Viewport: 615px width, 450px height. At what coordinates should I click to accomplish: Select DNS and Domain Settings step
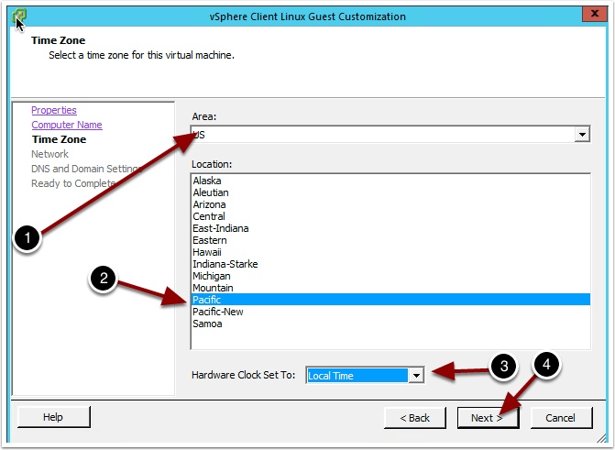(x=86, y=169)
